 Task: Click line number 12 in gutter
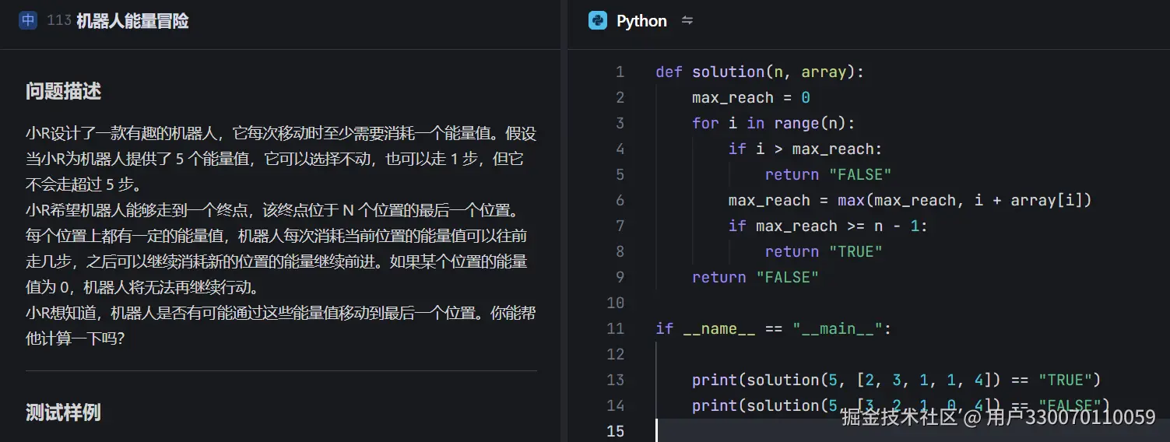(616, 354)
